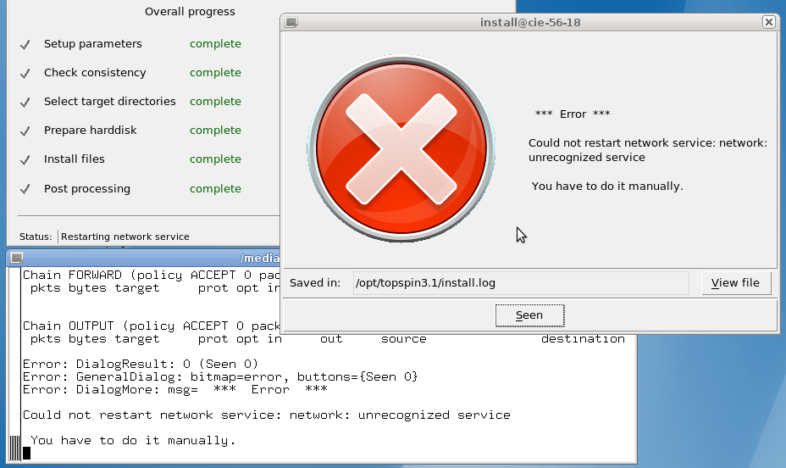Open the log with View file

[x=735, y=283]
